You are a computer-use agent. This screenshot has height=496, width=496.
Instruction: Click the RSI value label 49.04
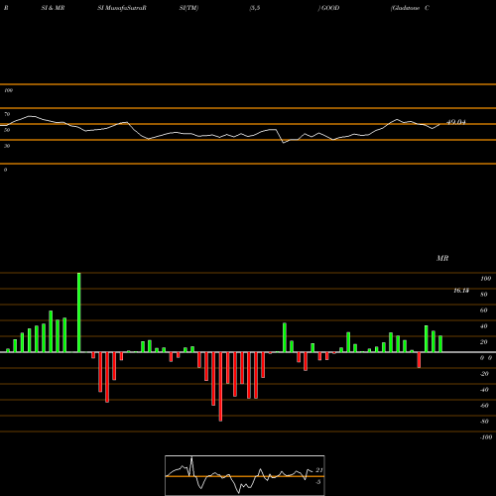456,122
